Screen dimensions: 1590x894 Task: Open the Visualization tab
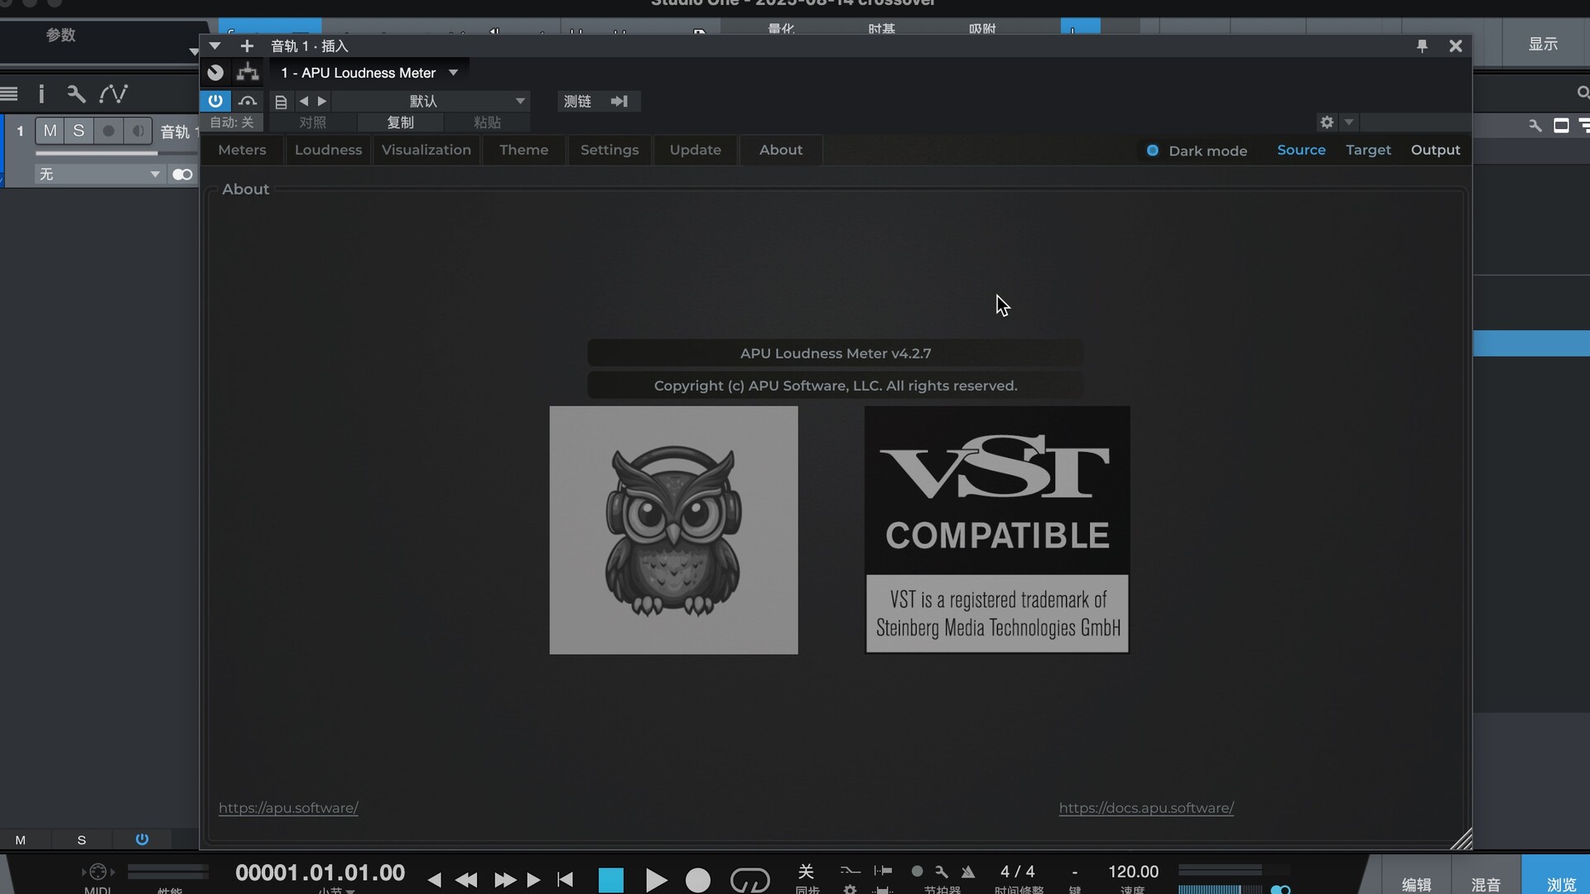[x=426, y=150]
